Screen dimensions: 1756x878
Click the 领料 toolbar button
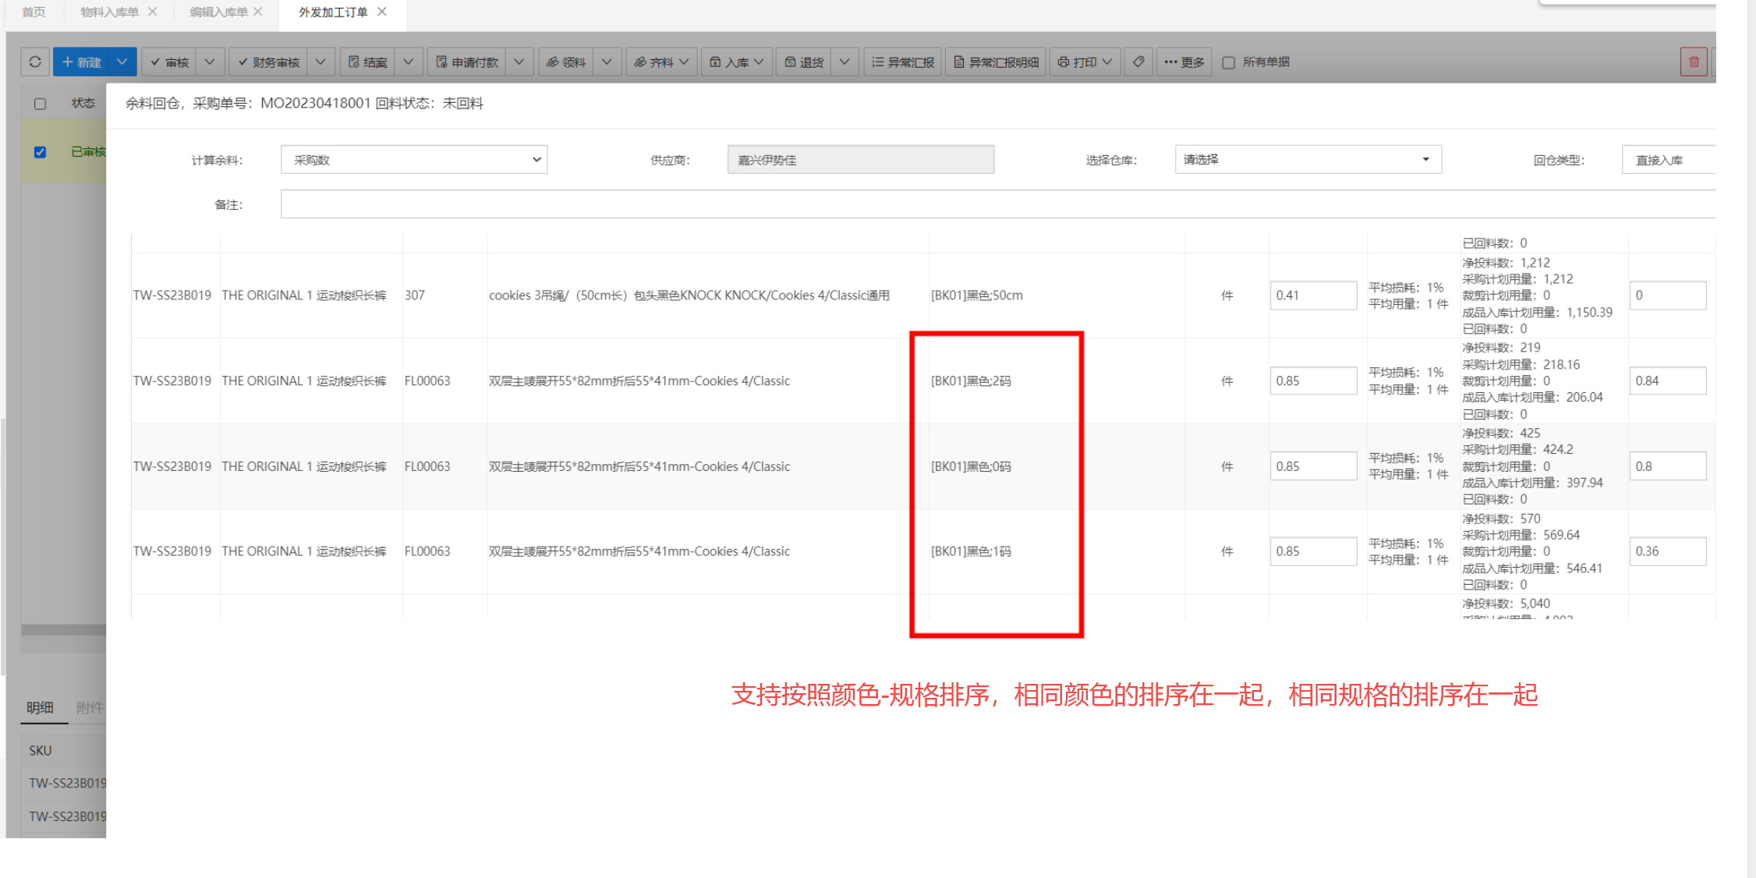tap(565, 62)
